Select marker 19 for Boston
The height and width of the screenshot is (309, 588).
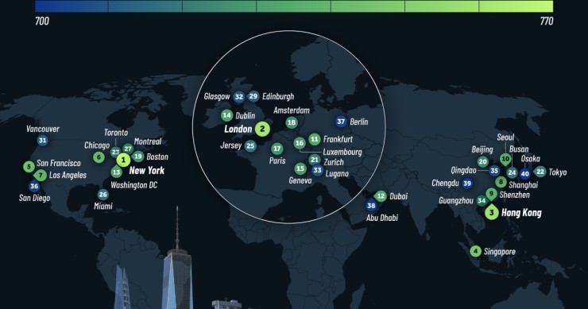tap(138, 156)
